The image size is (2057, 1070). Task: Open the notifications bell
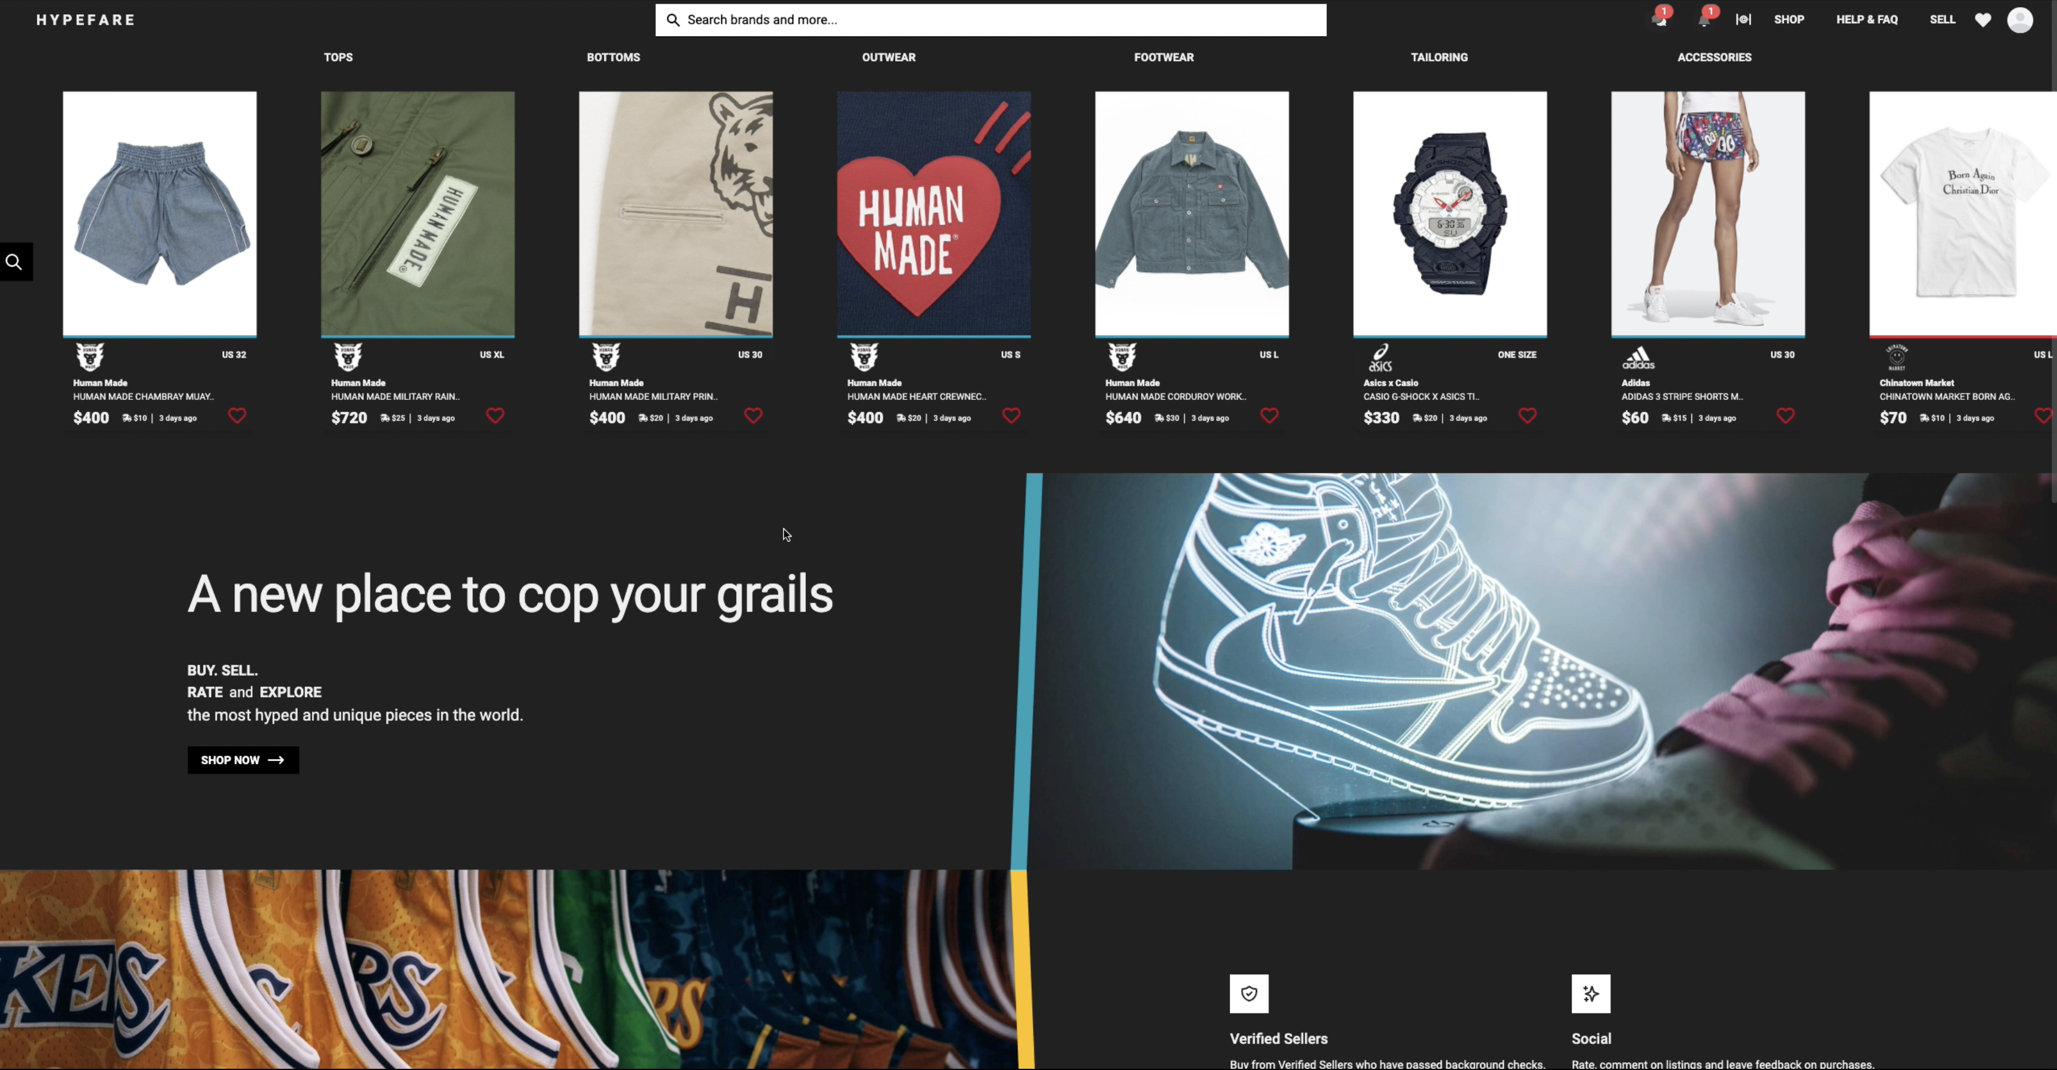1704,20
